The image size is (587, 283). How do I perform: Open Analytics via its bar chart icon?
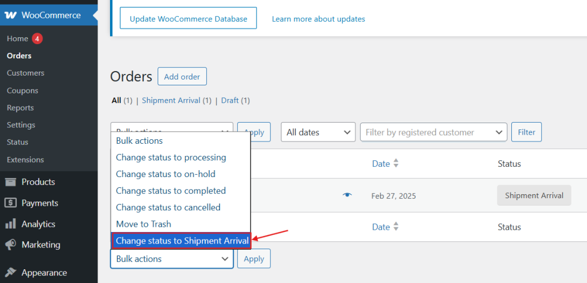click(x=10, y=224)
